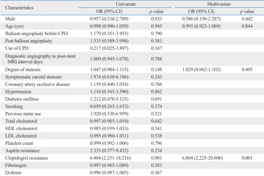The width and height of the screenshot is (264, 176).
Task: Click the value '0.995 (0.980-1.011)'
Action: (109, 136)
